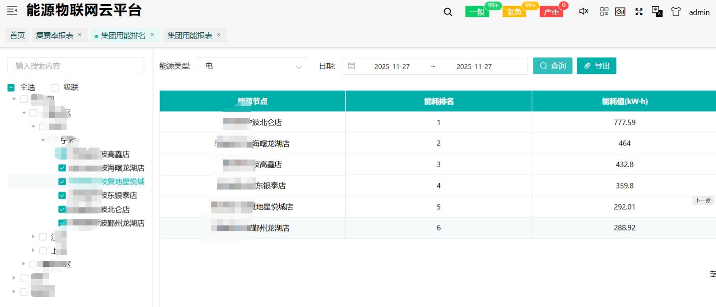The width and height of the screenshot is (716, 307).
Task: Open the QR code icon
Action: pyautogui.click(x=604, y=12)
